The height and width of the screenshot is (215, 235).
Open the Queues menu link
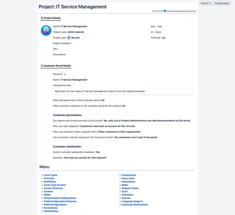point(126,198)
